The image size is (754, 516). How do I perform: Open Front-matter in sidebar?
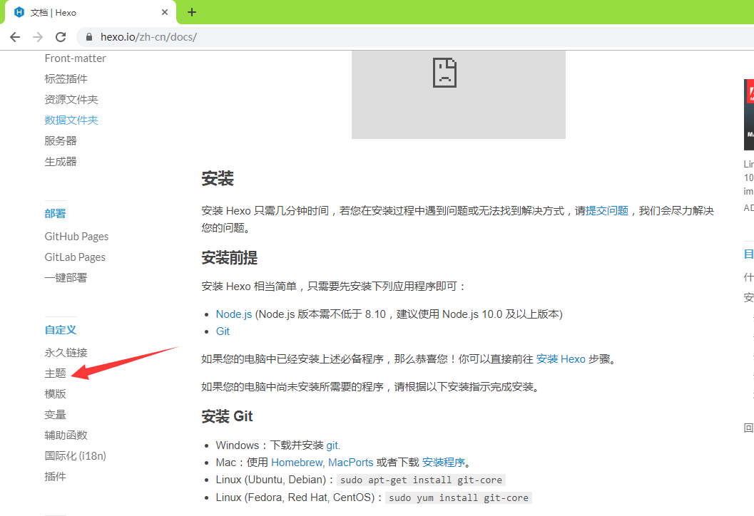click(75, 58)
